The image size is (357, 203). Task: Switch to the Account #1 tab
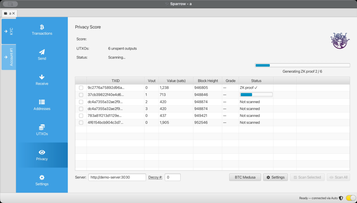pos(9,57)
